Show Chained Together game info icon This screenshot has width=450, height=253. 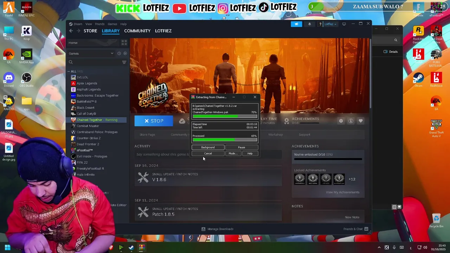point(351,121)
